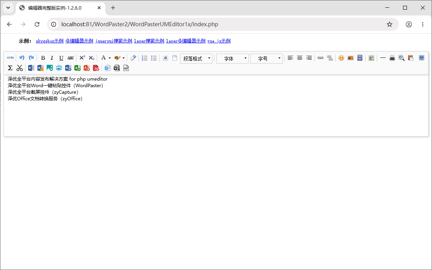The image size is (432, 270).
Task: Click the grey PDF document icon
Action: coord(126,68)
